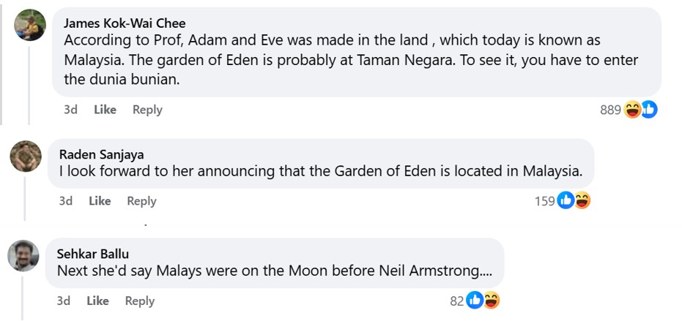This screenshot has width=682, height=321.
Task: View the 889 reactions count on James's comment
Action: [610, 110]
